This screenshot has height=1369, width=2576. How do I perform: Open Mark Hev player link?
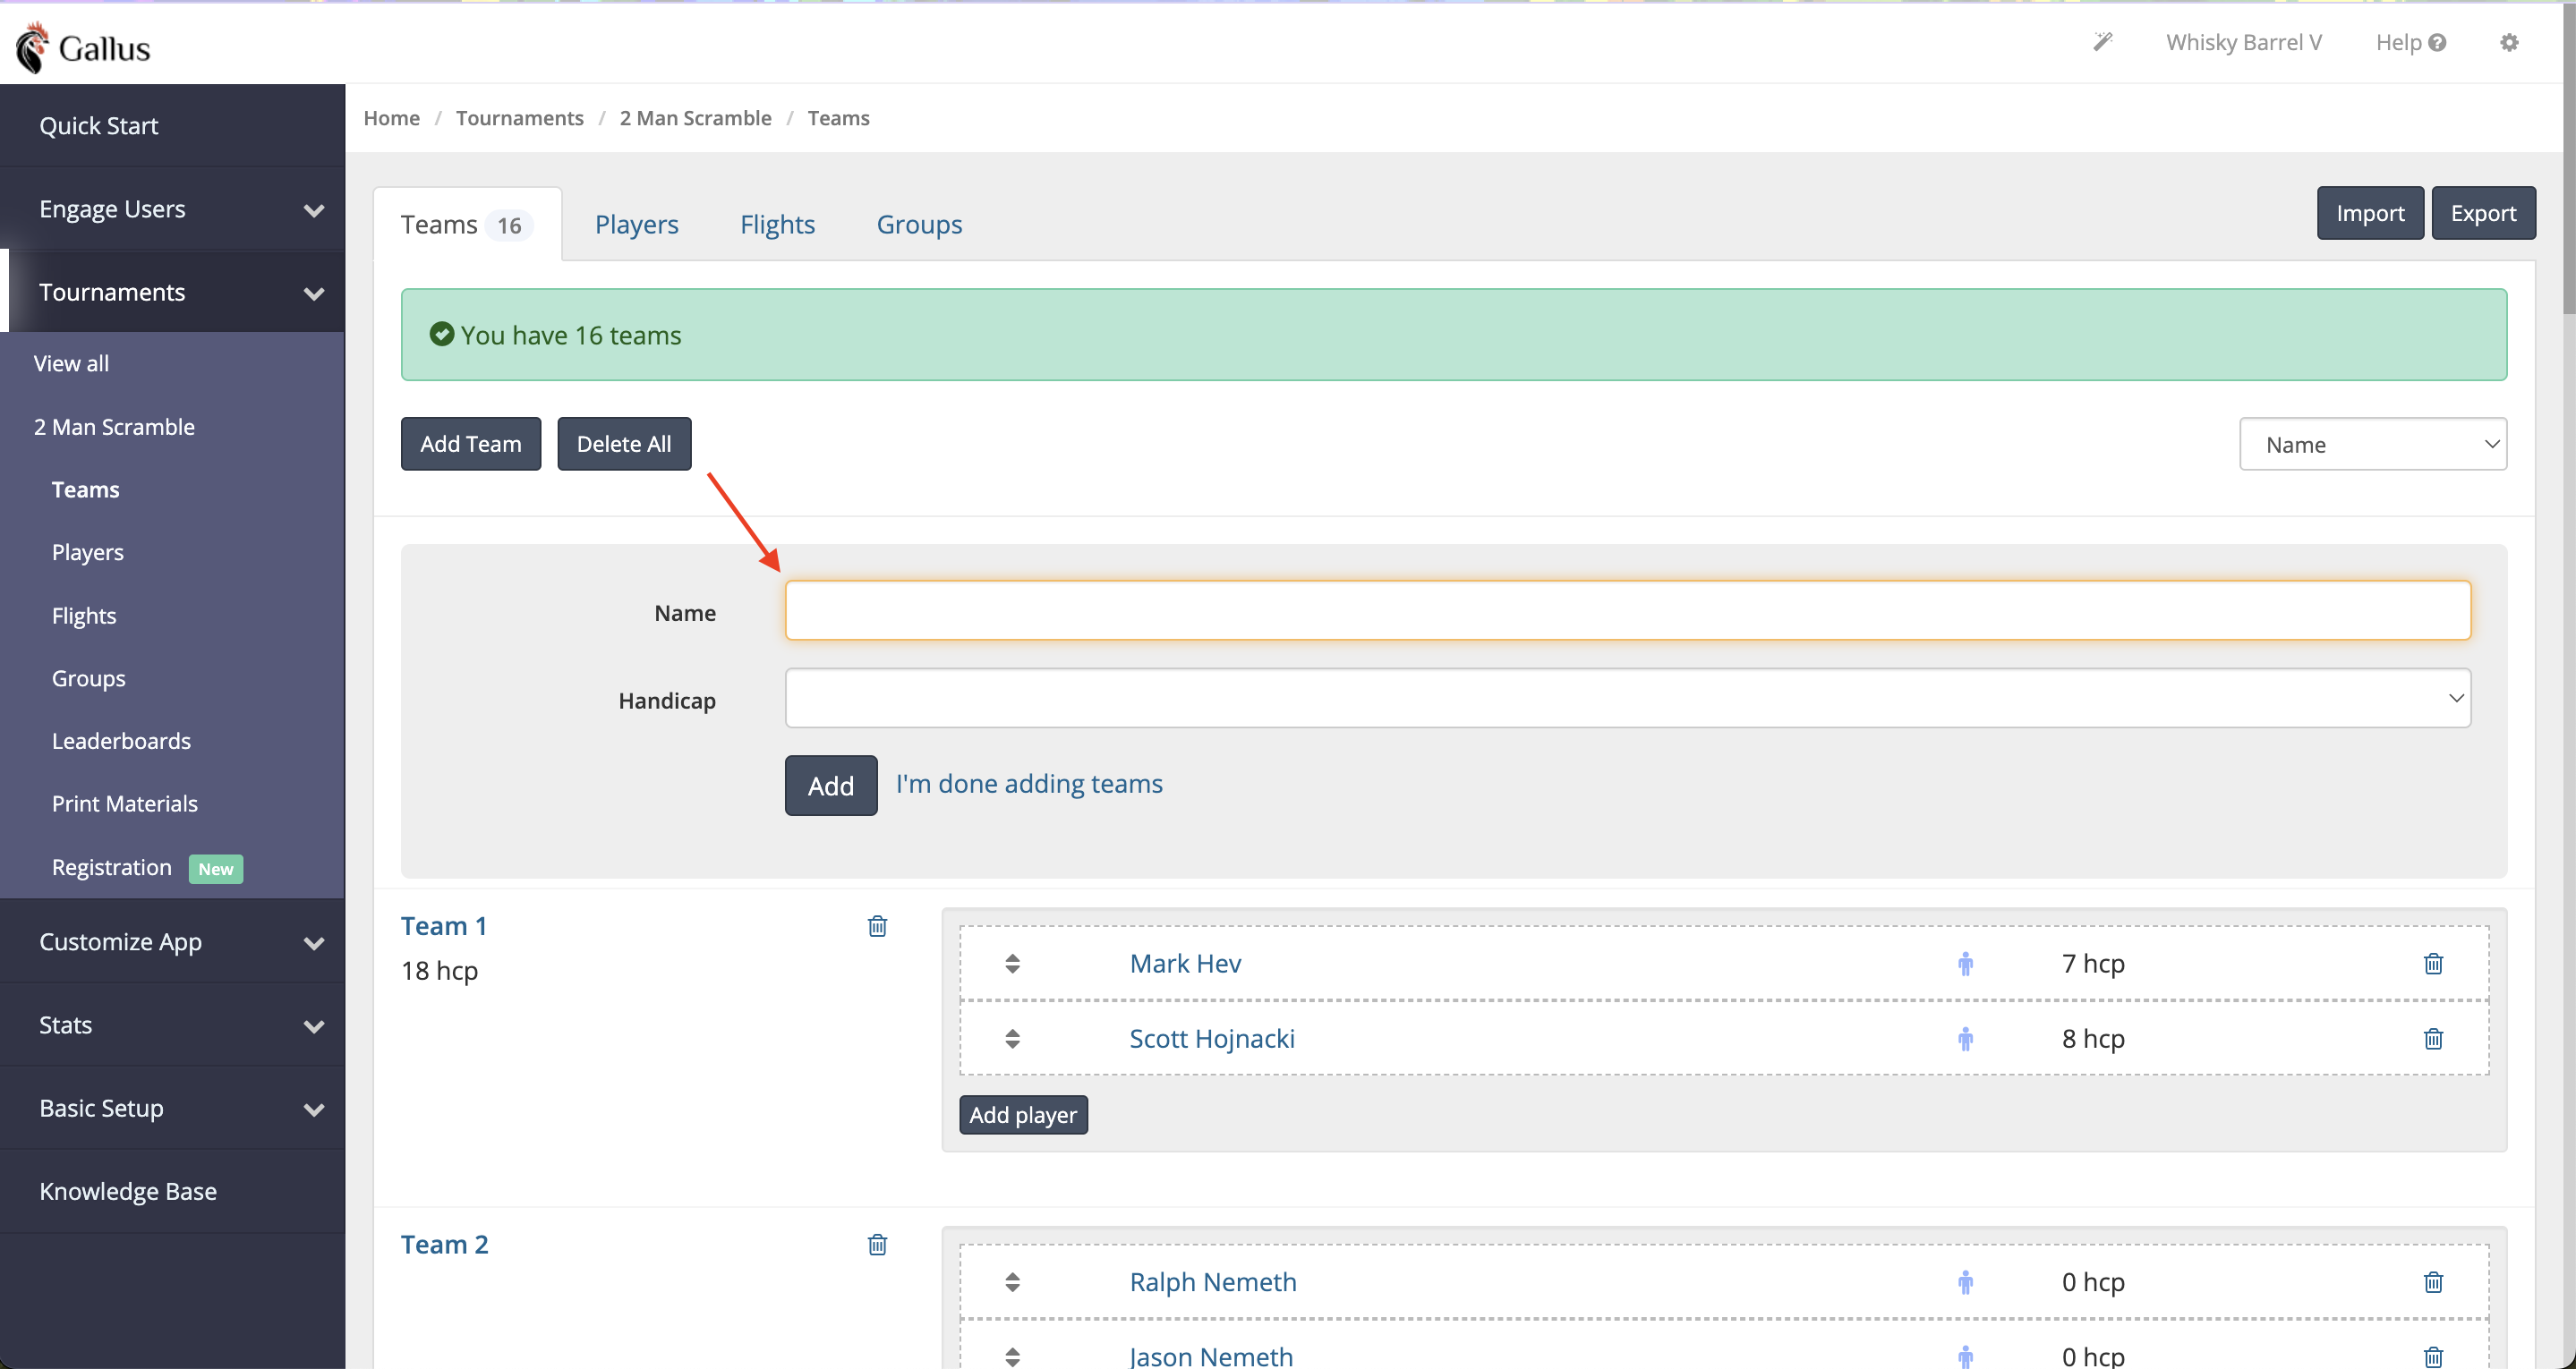(1185, 963)
